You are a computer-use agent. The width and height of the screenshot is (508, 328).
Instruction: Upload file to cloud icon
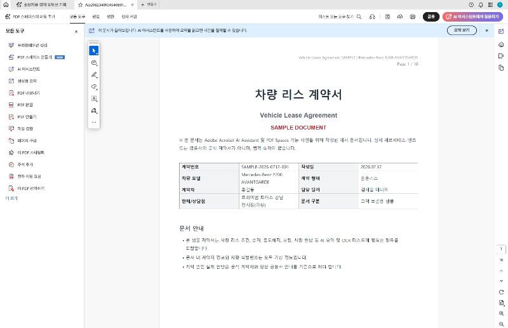click(x=400, y=17)
